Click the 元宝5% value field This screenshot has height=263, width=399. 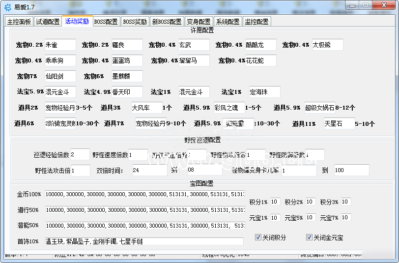(x=311, y=217)
